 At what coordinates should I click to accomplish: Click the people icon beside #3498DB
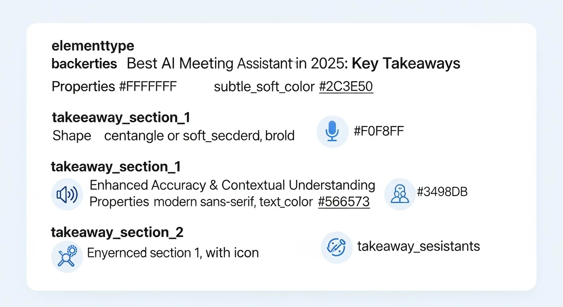[x=399, y=194]
